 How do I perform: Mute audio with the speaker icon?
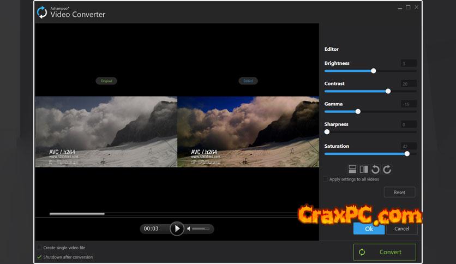pyautogui.click(x=189, y=229)
